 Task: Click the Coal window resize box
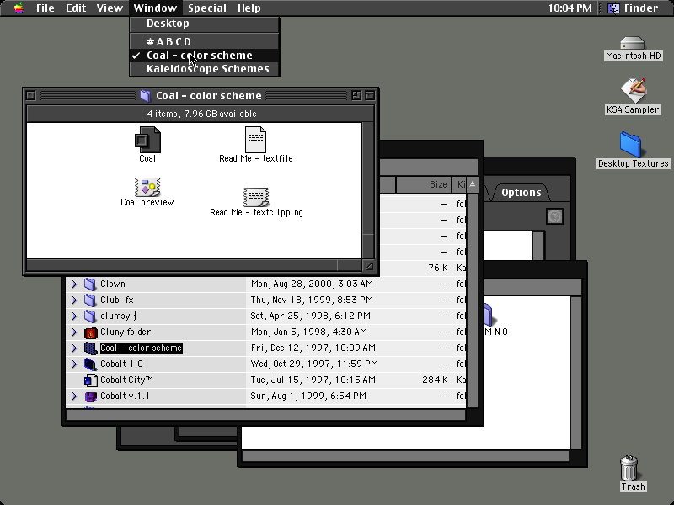pos(369,266)
